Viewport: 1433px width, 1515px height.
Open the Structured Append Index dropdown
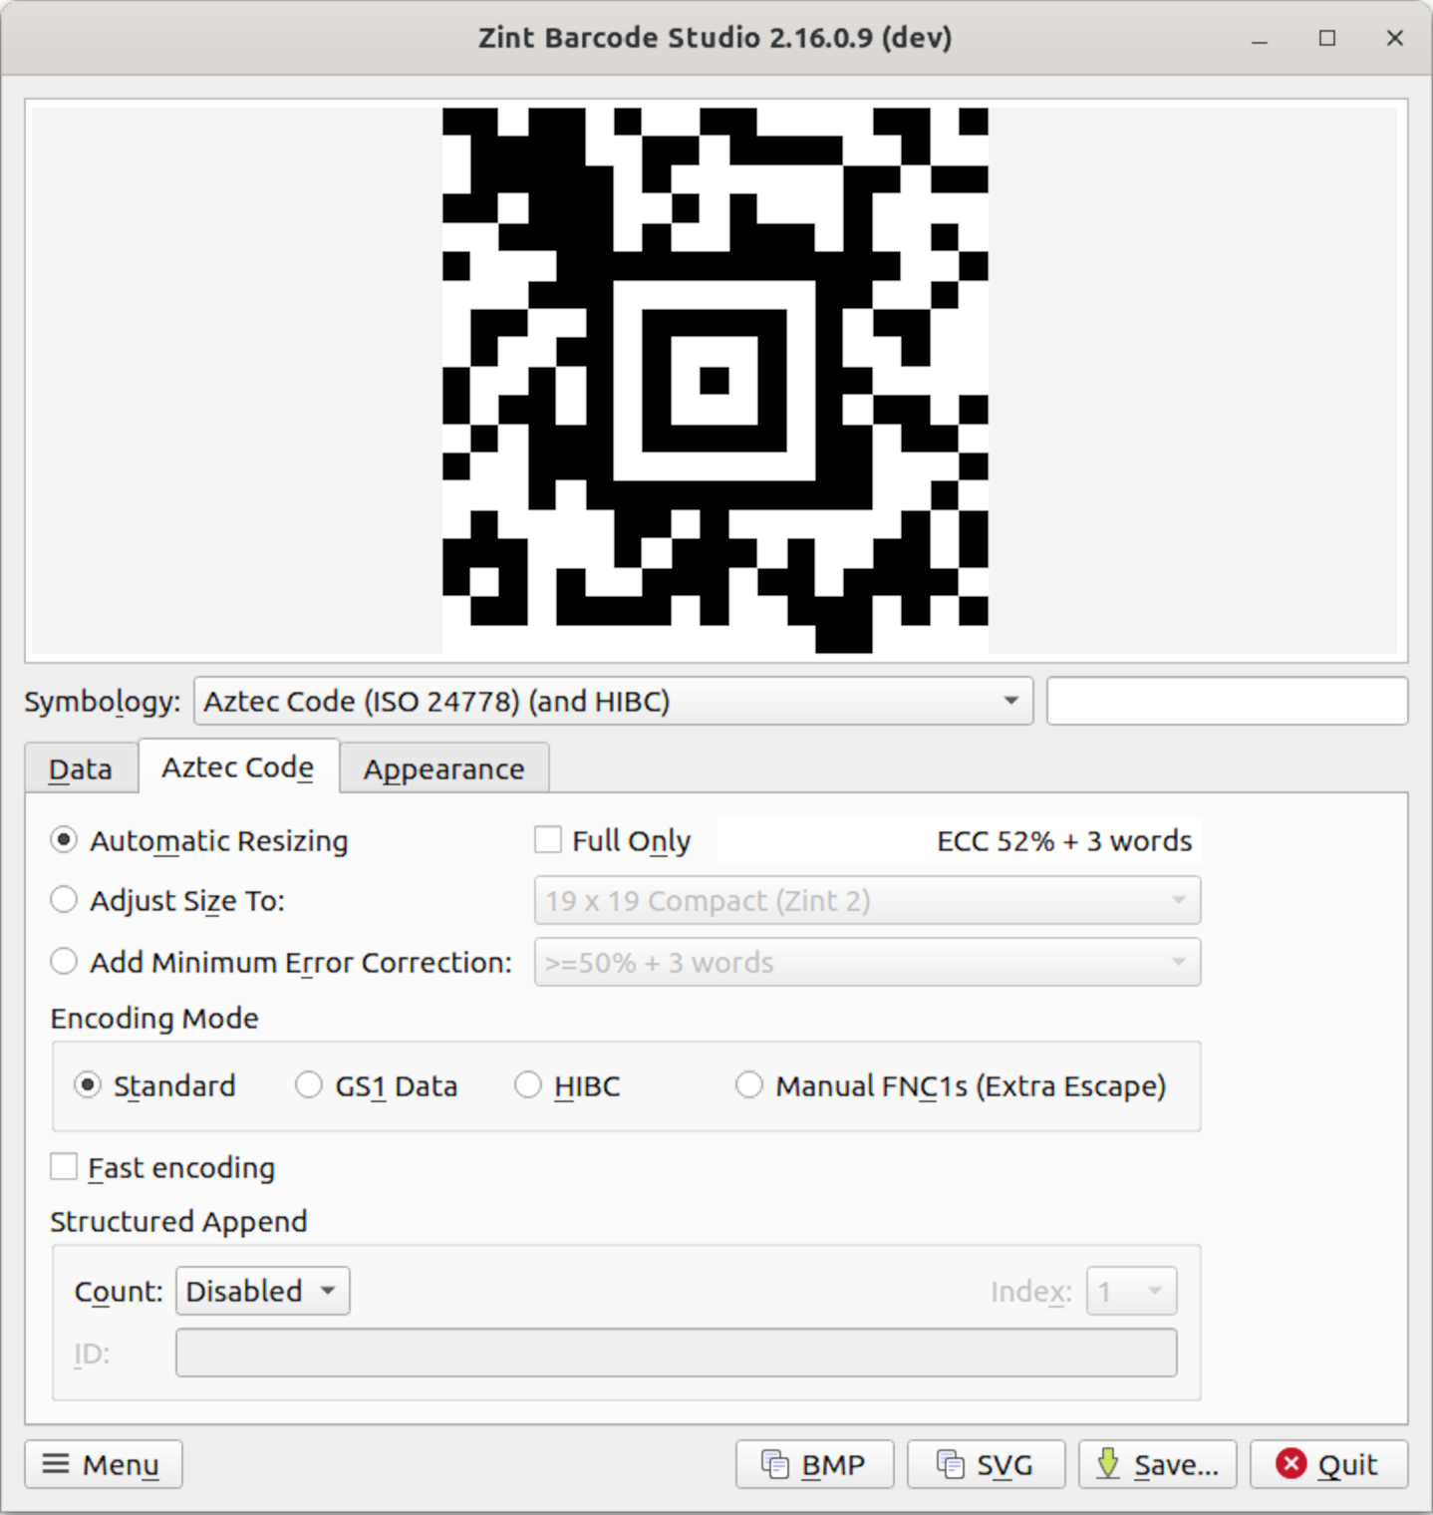coord(1132,1291)
